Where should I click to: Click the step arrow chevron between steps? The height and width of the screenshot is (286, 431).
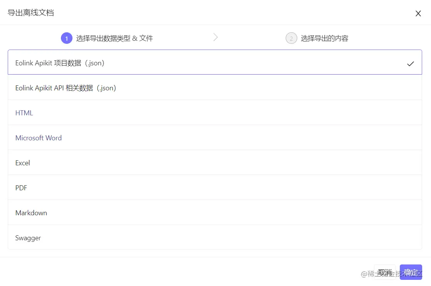coord(216,37)
